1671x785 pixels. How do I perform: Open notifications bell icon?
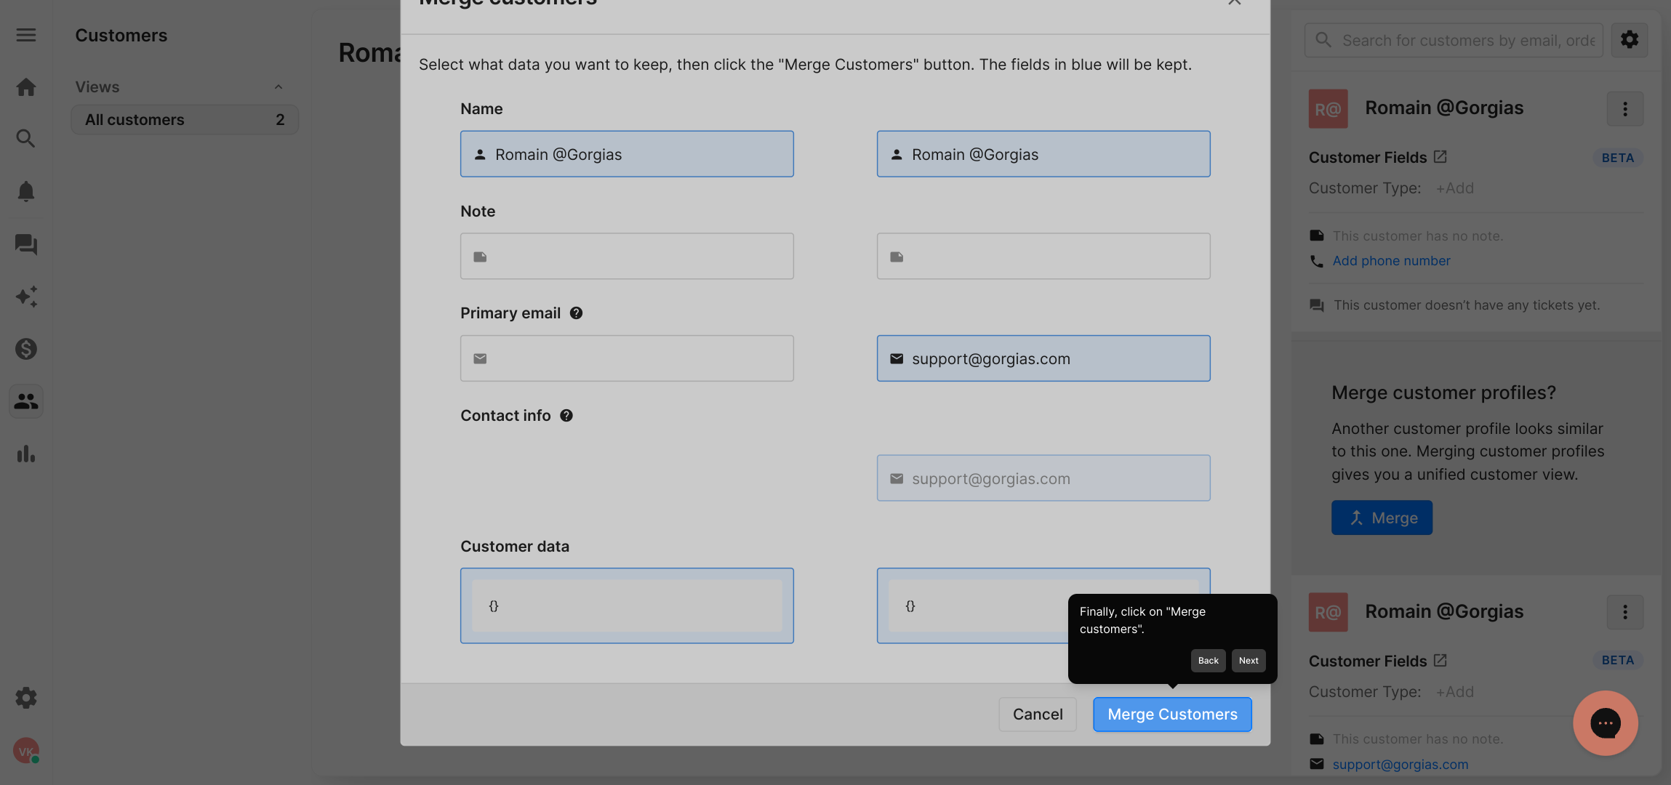(x=26, y=191)
